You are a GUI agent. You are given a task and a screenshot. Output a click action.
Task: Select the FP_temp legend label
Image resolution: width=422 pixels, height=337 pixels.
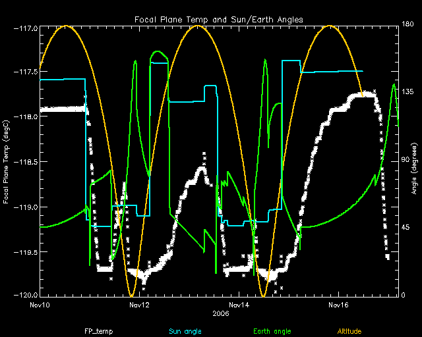click(96, 331)
